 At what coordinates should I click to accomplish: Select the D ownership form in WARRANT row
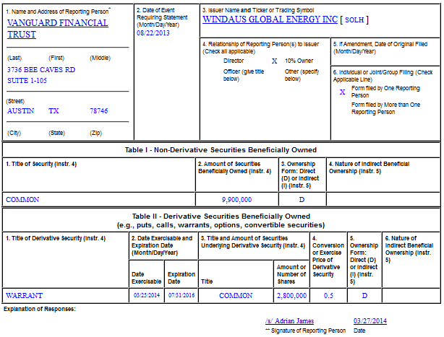(x=364, y=295)
